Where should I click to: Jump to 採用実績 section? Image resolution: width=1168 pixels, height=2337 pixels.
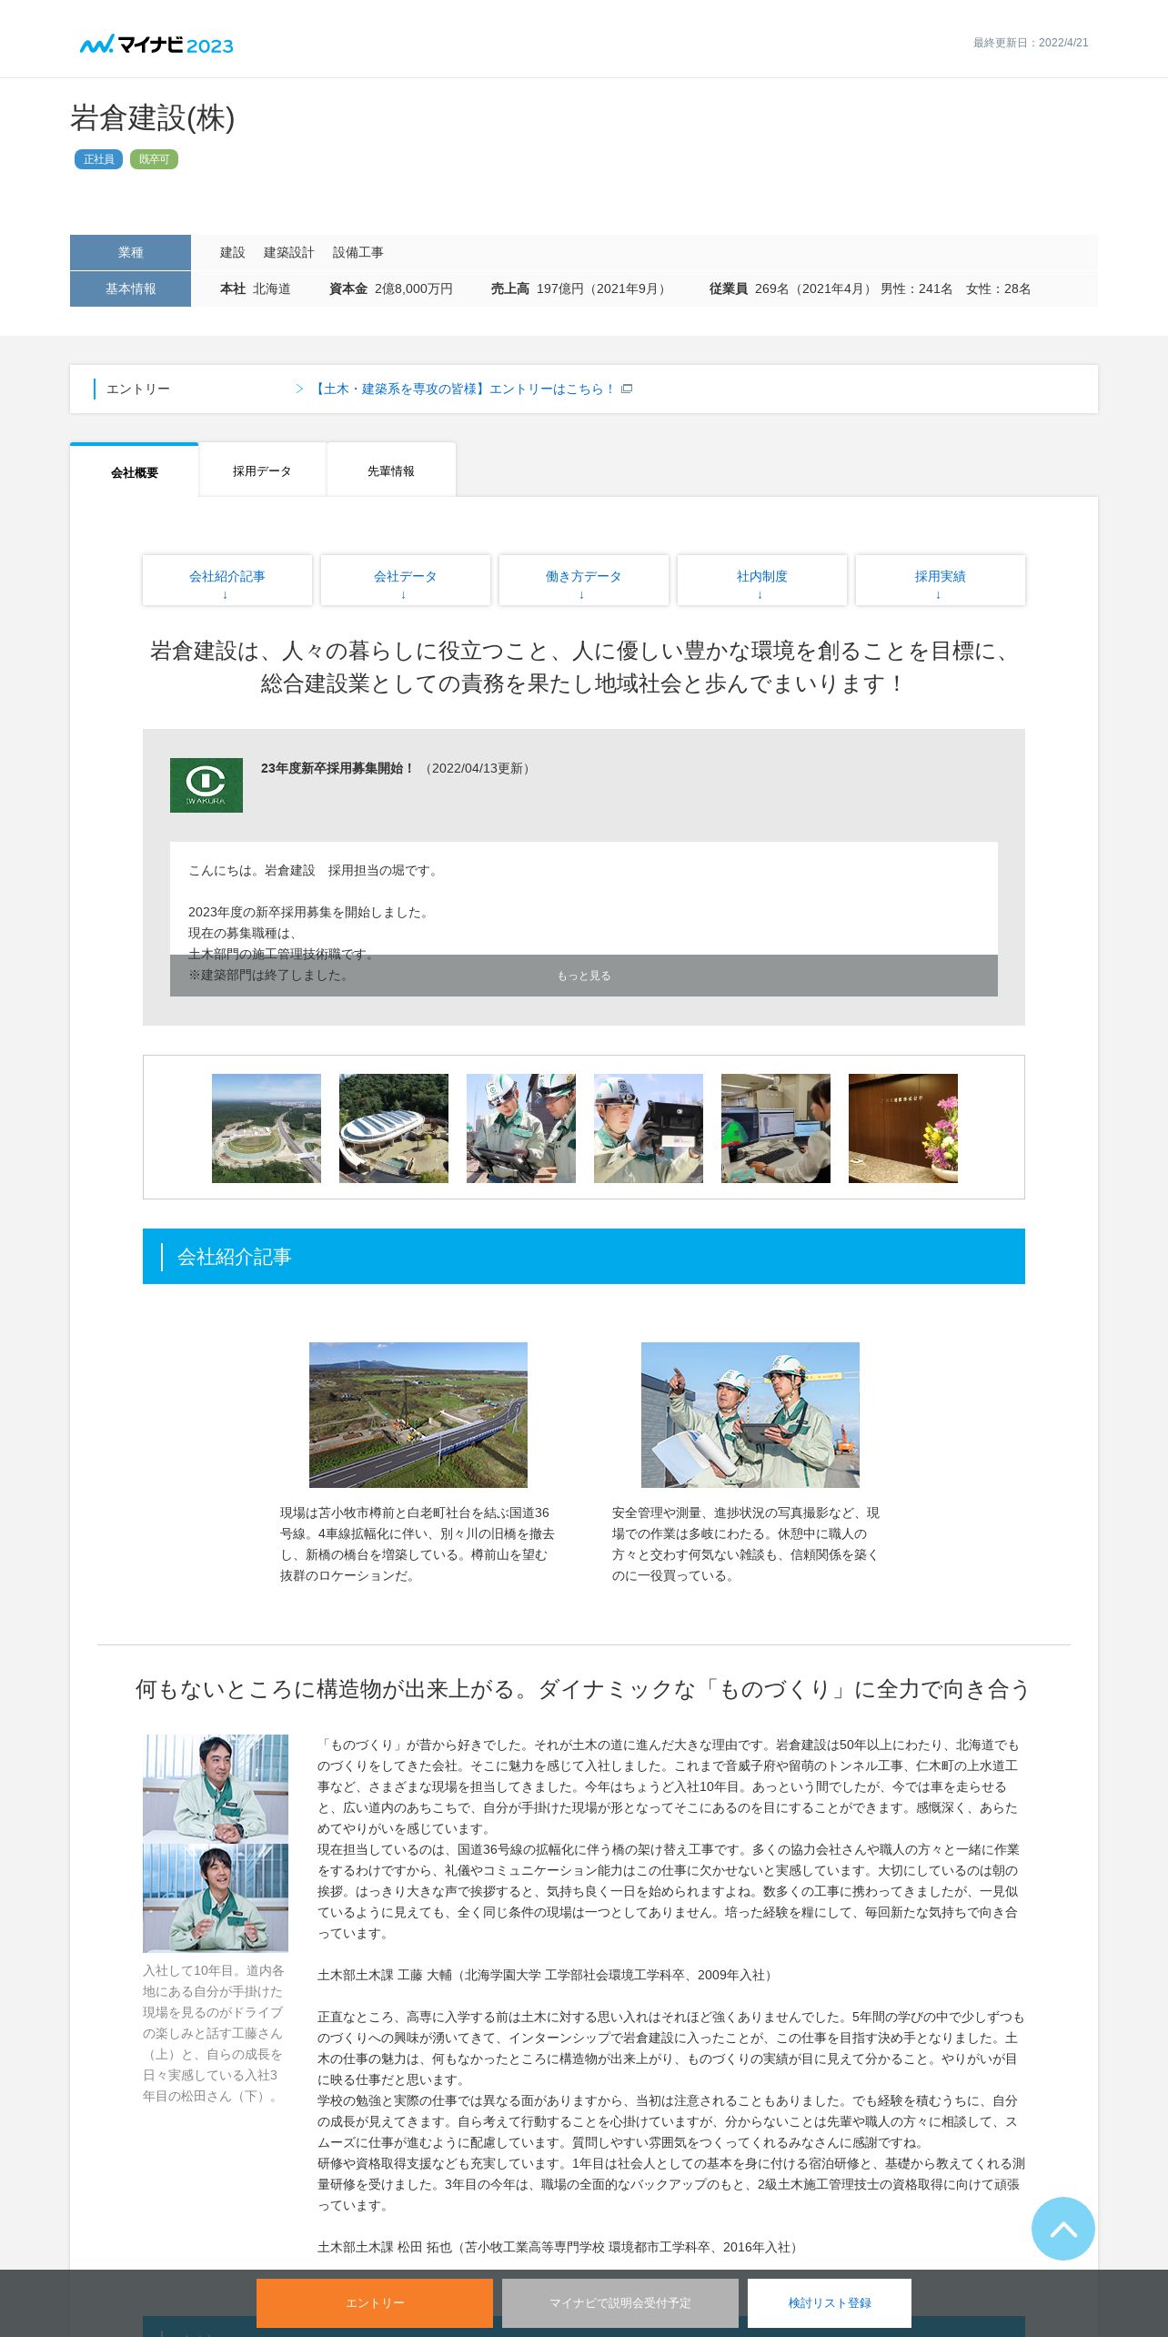[941, 581]
